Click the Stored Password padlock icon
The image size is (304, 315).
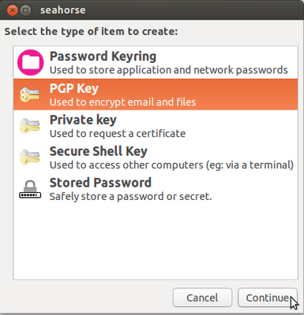click(30, 189)
